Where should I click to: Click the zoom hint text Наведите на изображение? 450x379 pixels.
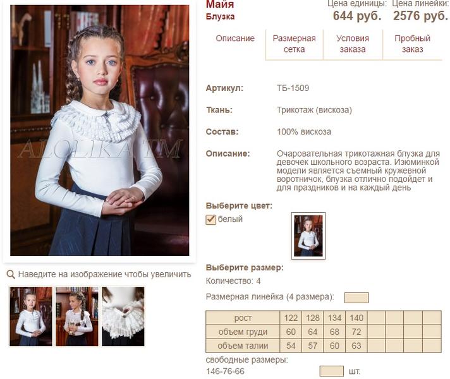coord(104,274)
